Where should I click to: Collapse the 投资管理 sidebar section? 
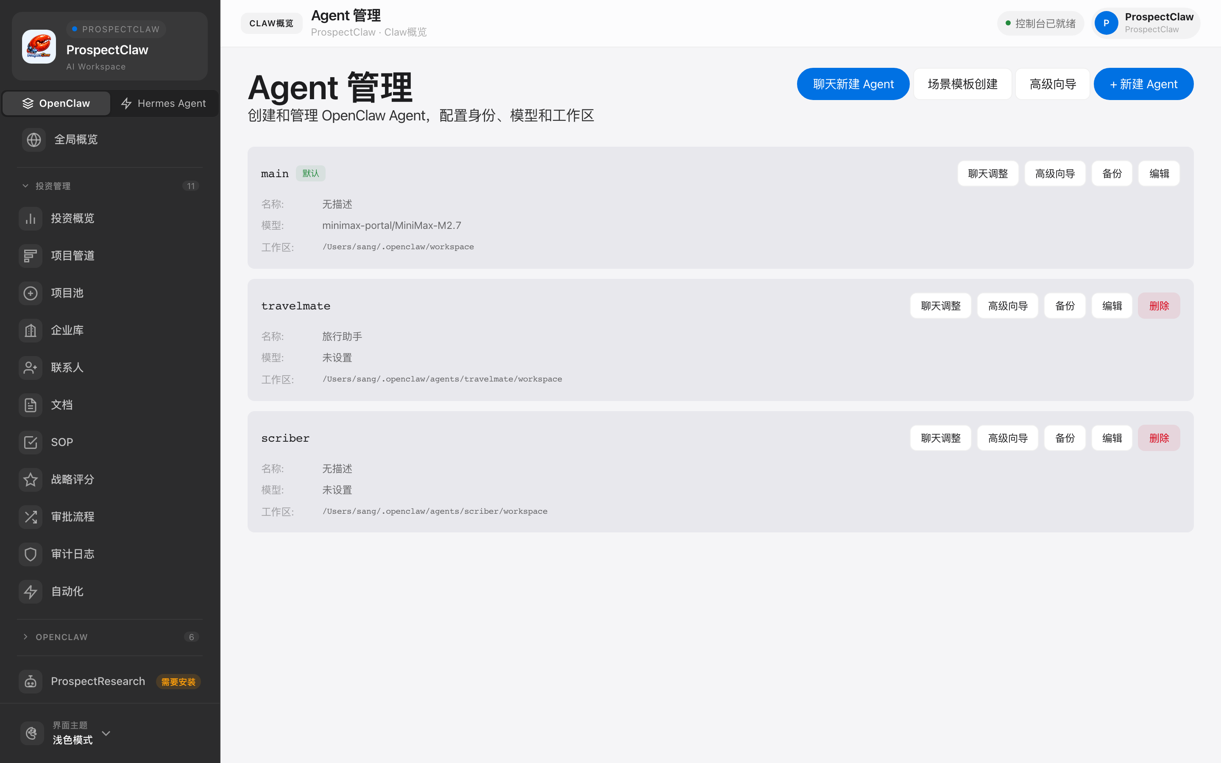tap(26, 186)
